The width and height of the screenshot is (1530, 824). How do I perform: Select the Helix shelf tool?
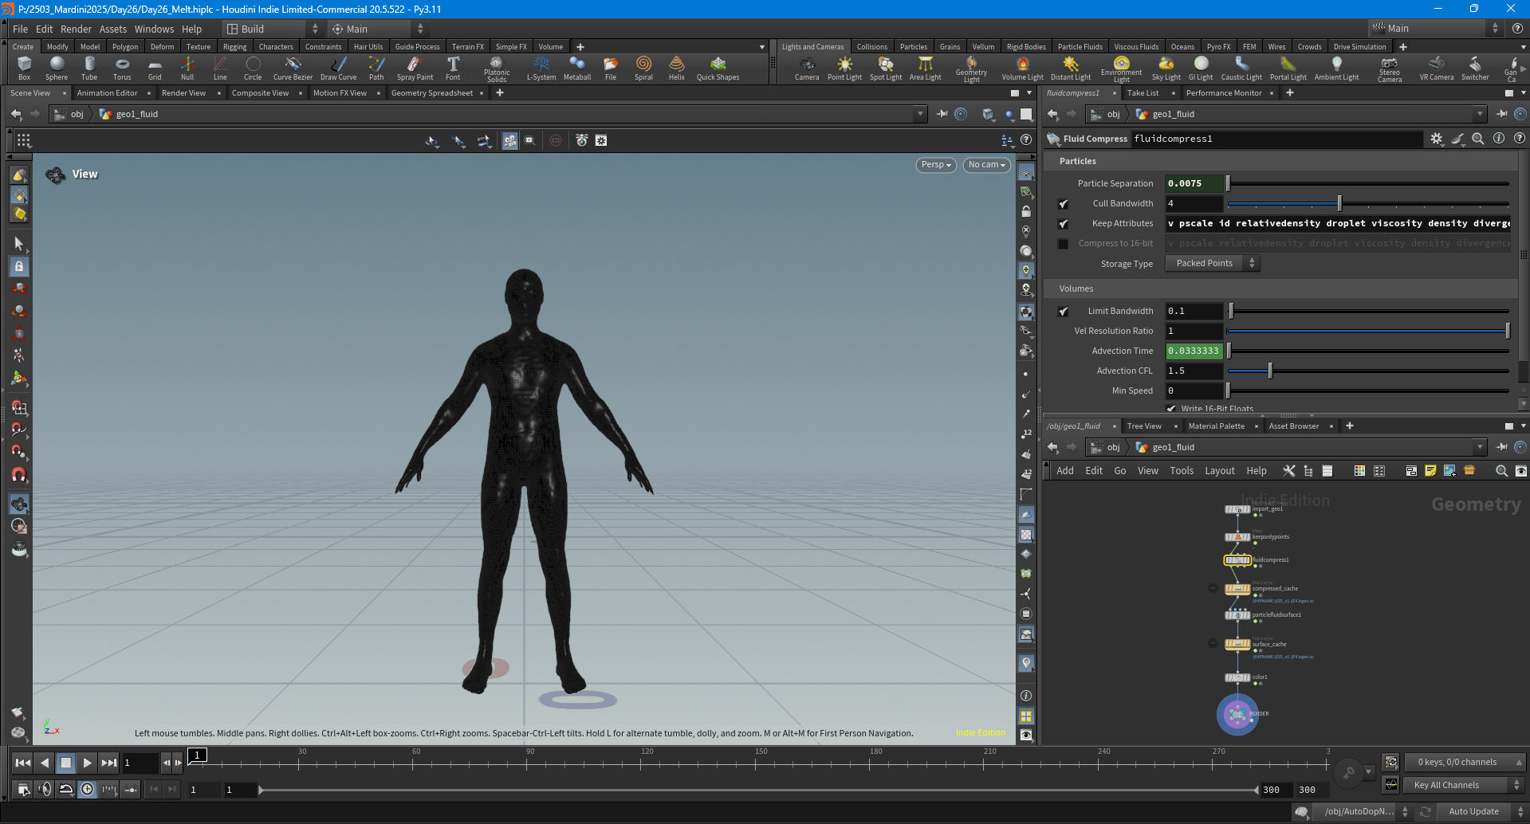[677, 68]
